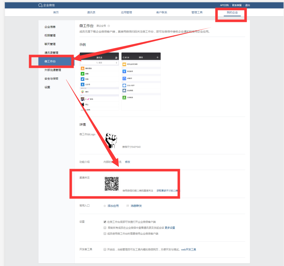Open the 通讯录 top navigation tab
Image resolution: width=284 pixels, height=266 pixels.
tap(91, 12)
